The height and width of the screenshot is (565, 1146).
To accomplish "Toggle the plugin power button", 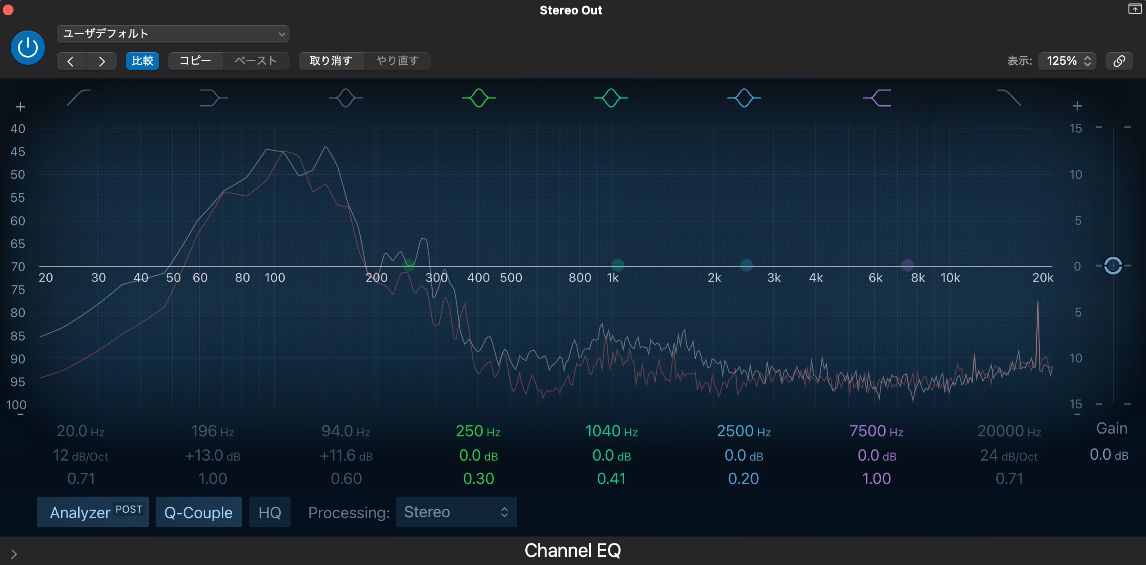I will 28,48.
